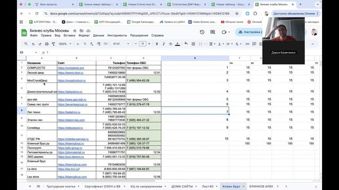Click decrease decimal places icon
339x190 pixels.
point(92,44)
